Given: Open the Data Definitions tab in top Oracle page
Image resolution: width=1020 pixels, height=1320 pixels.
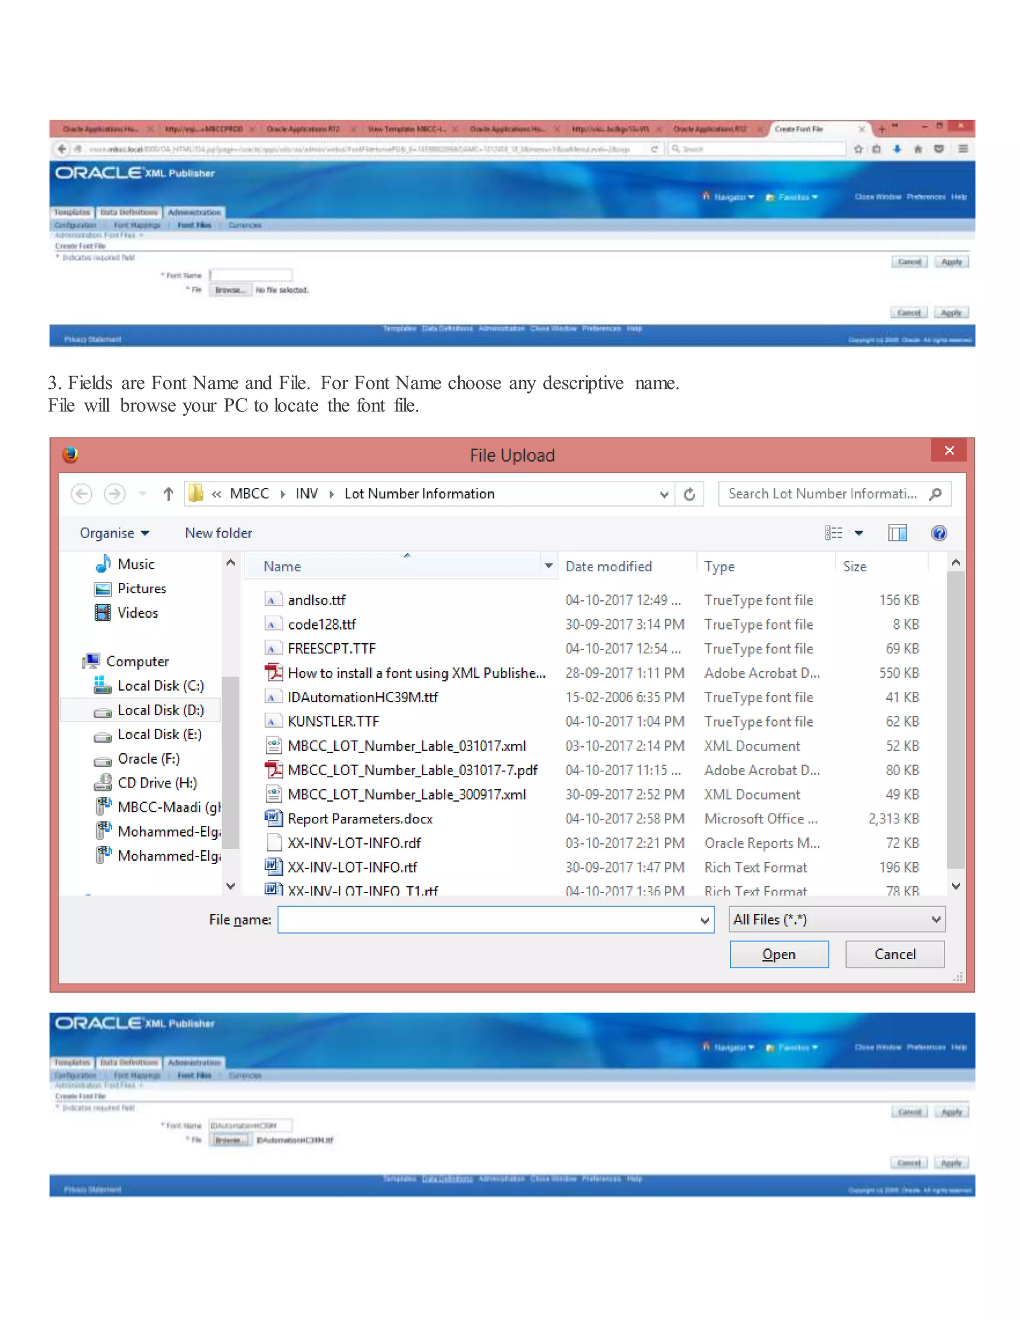Looking at the screenshot, I should click(128, 212).
